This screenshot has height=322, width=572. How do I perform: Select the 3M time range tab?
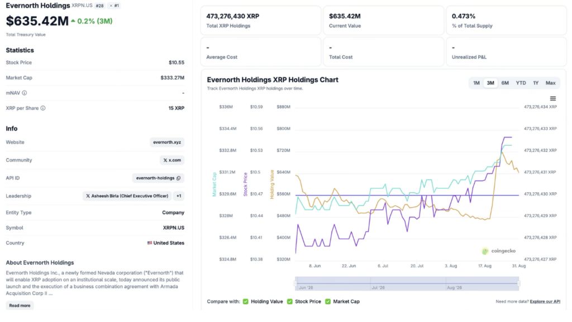[x=490, y=83]
